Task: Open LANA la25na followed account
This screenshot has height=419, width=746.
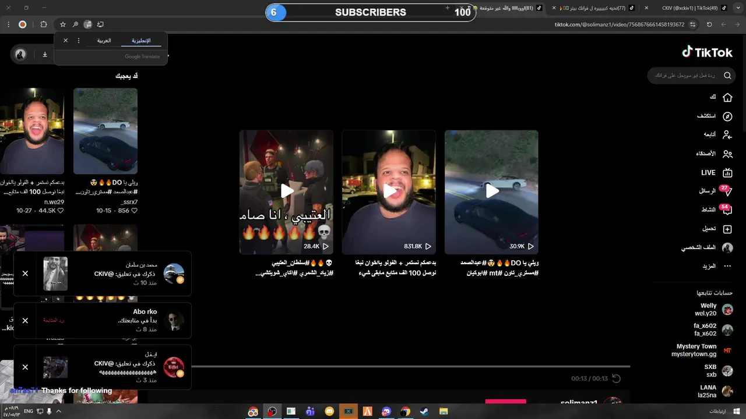Action: pos(716,391)
